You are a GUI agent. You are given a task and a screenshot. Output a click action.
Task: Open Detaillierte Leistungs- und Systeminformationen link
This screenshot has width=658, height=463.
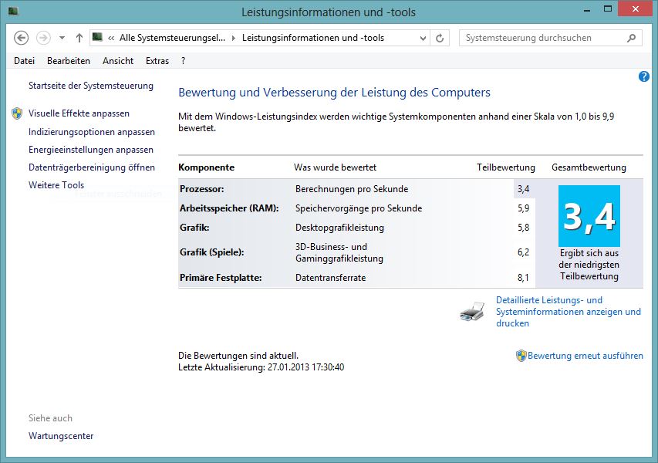569,312
